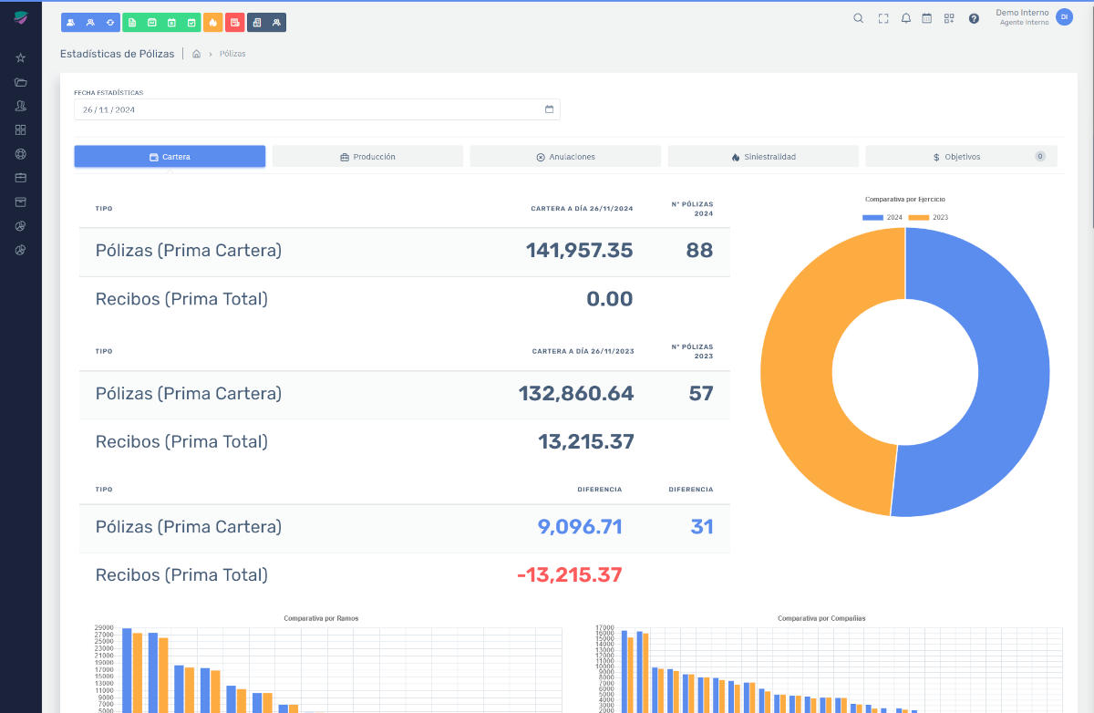Select the orange flame toolbar icon
This screenshot has height=713, width=1094.
(209, 22)
